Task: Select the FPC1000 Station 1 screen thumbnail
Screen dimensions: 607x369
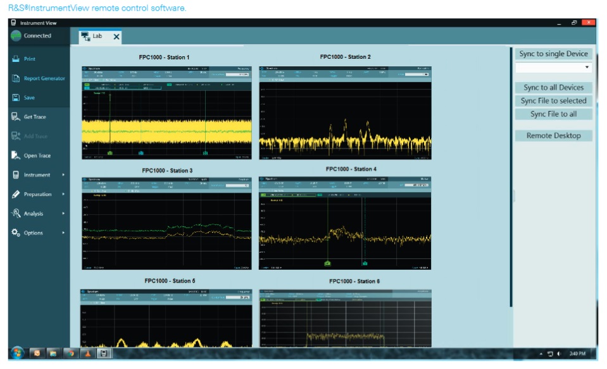Action: click(x=166, y=113)
